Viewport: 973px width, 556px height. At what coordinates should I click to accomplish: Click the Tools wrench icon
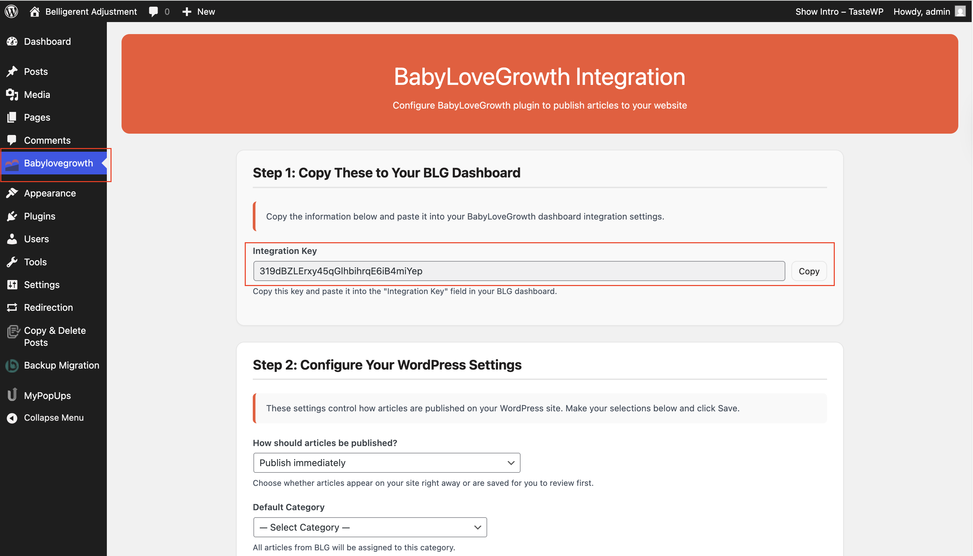coord(12,262)
